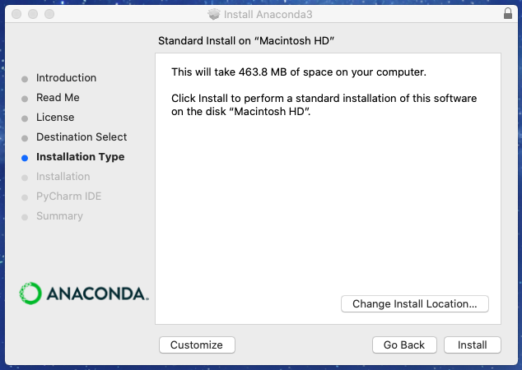Minimize the Install Anaconda3 window
The width and height of the screenshot is (522, 370).
tap(32, 15)
